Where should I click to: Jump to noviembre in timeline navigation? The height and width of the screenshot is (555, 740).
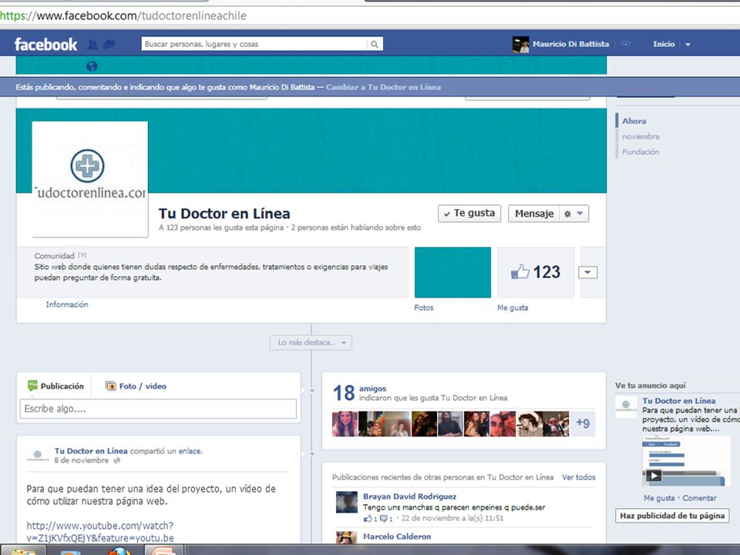pyautogui.click(x=641, y=136)
